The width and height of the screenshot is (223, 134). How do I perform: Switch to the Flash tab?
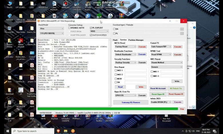coord(115,40)
